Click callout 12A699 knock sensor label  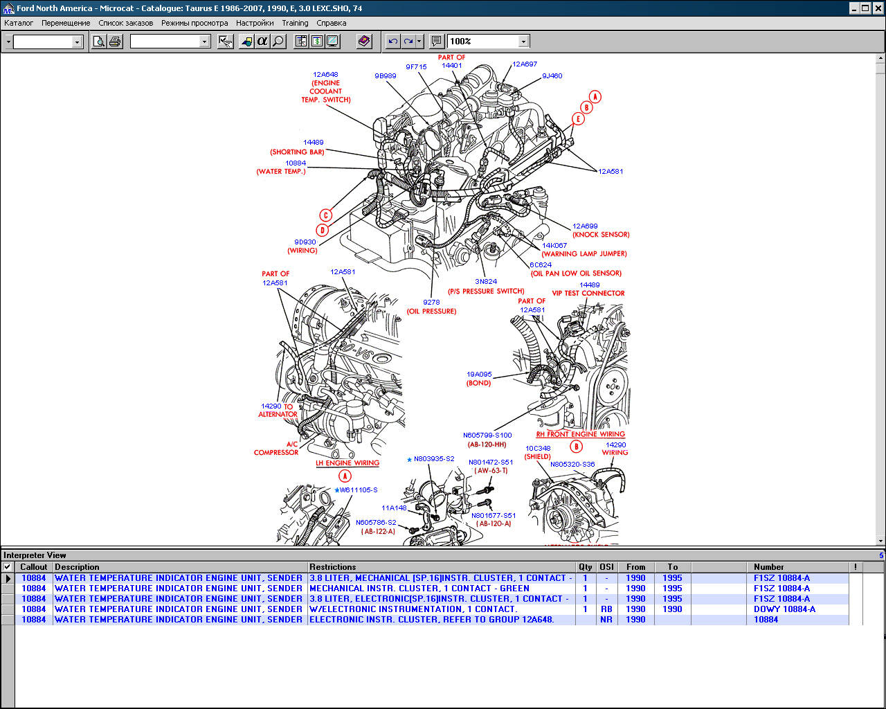(585, 226)
